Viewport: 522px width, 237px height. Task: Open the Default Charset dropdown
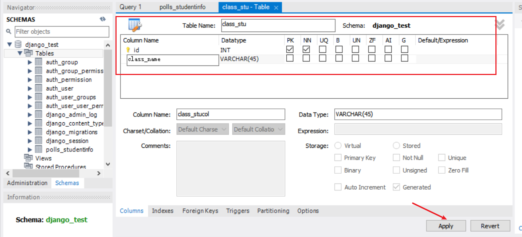pyautogui.click(x=203, y=129)
